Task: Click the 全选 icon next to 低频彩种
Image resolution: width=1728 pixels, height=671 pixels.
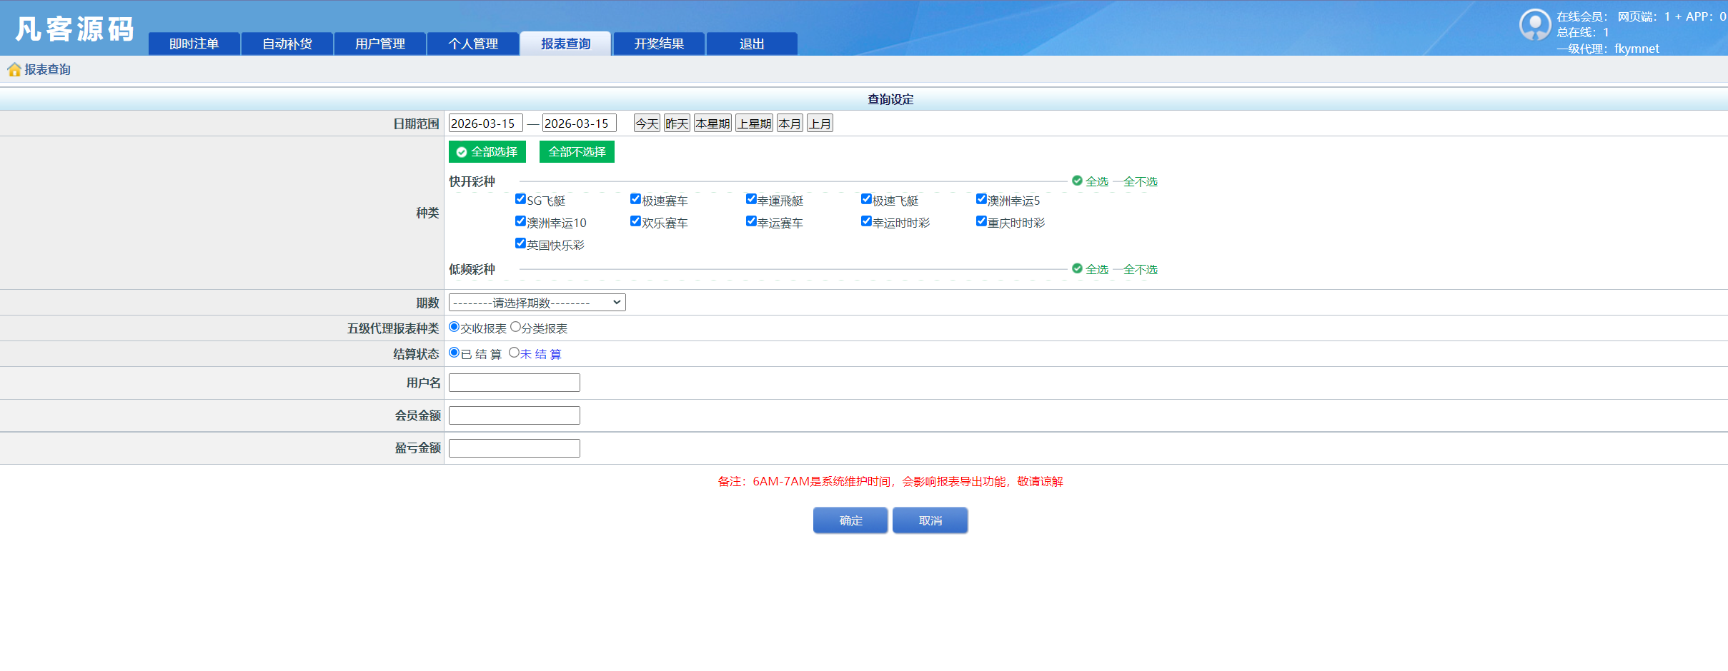Action: tap(1077, 269)
